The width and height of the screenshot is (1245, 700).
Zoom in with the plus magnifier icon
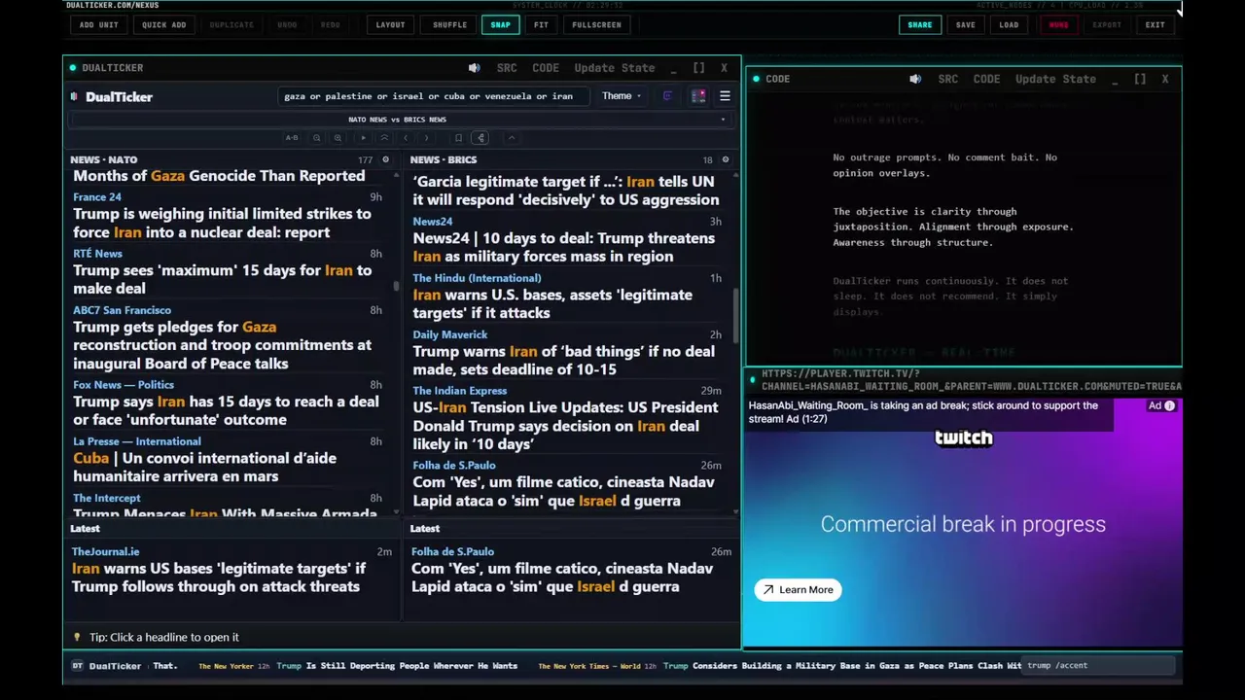[338, 138]
